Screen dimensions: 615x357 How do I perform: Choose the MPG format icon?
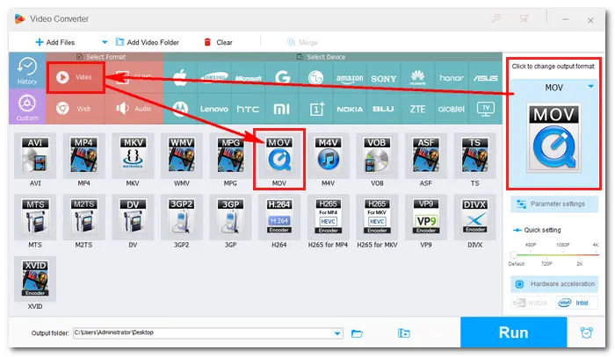click(x=230, y=155)
